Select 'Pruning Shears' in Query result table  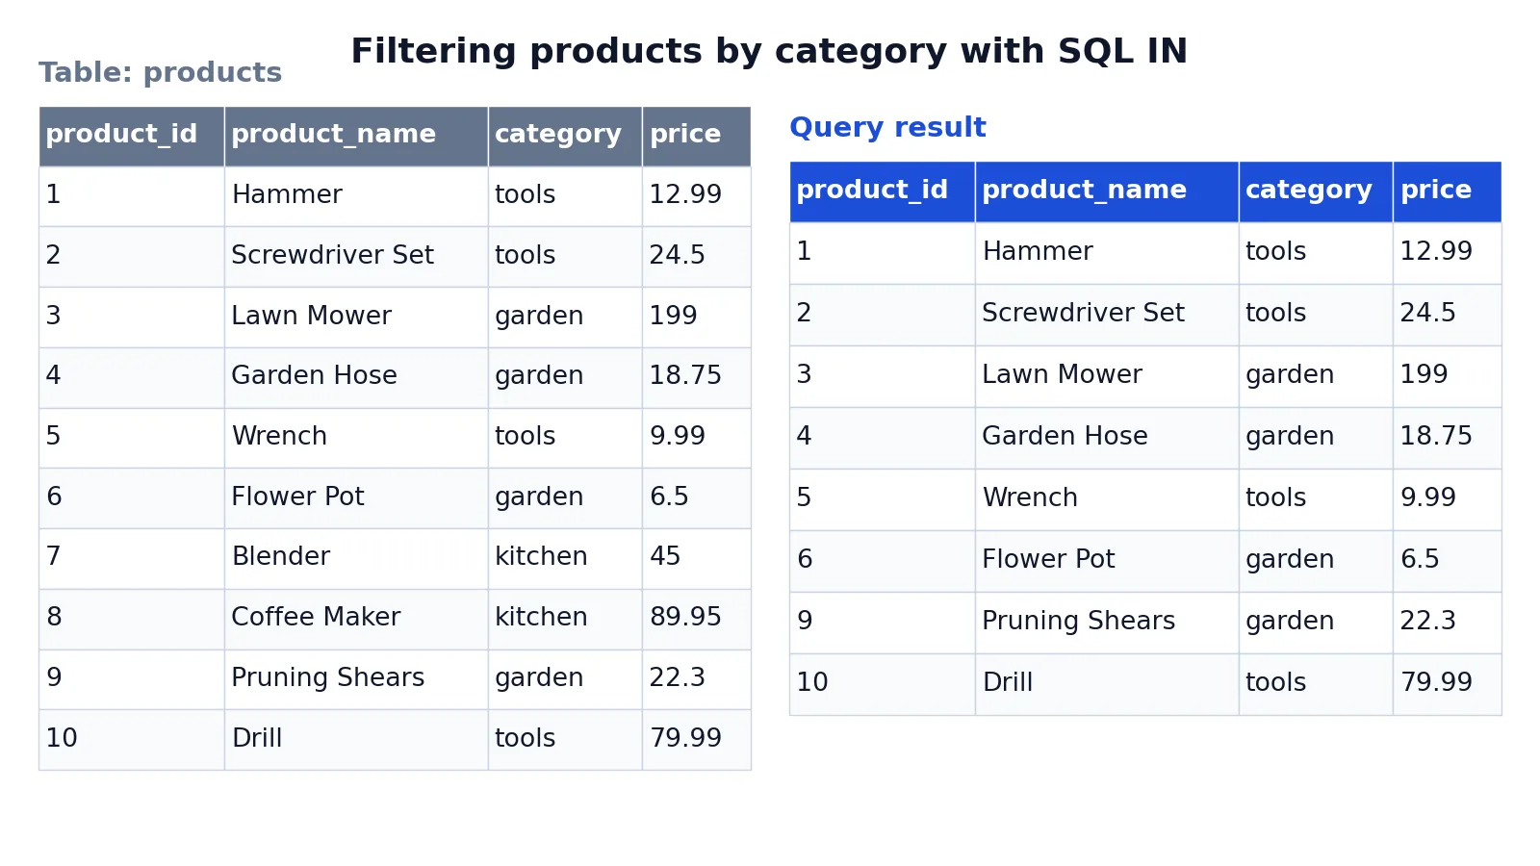point(1107,623)
